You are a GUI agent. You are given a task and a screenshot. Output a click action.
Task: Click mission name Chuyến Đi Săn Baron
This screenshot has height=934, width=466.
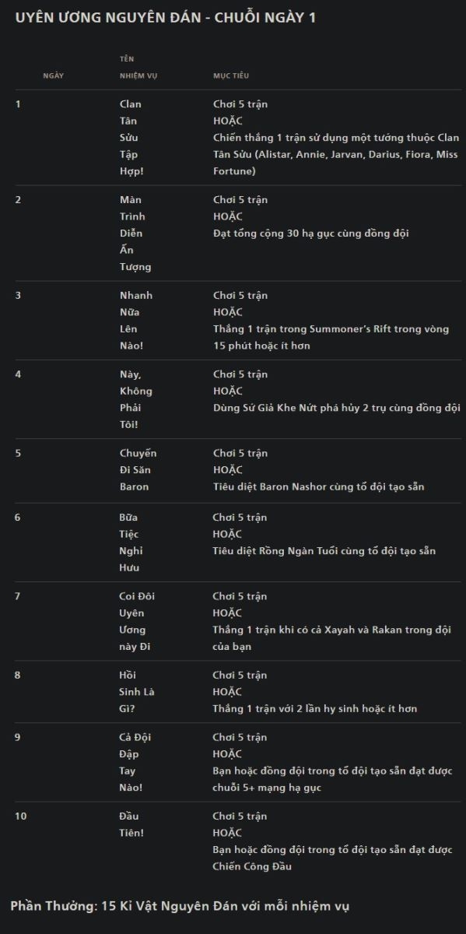pos(138,470)
